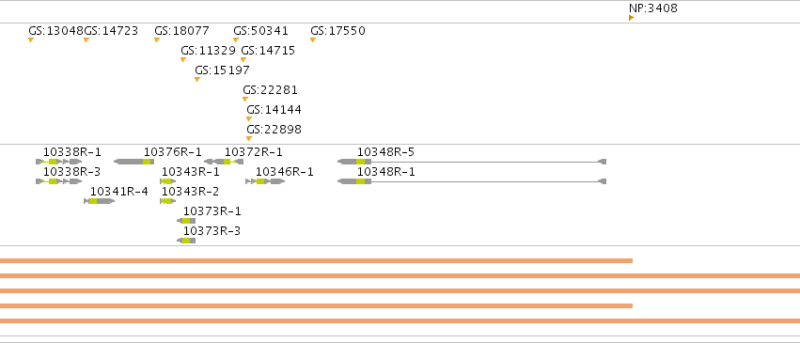Open the 10372R-1 transcript label
The image size is (800, 343).
(x=254, y=152)
